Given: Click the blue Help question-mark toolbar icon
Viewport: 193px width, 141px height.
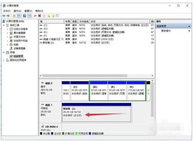Looking at the screenshot, I should pyautogui.click(x=25, y=16).
